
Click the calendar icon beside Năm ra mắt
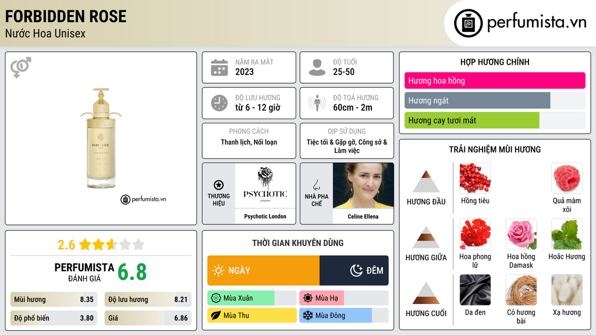click(219, 67)
